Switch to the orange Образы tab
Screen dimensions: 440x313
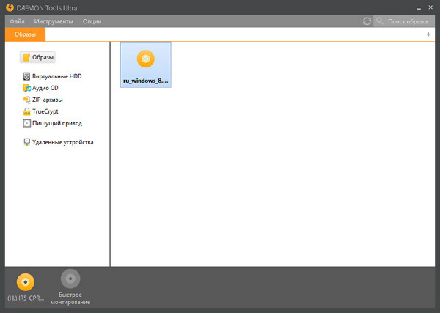[25, 34]
